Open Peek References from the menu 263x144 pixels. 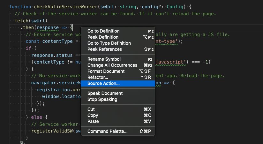pyautogui.click(x=104, y=49)
